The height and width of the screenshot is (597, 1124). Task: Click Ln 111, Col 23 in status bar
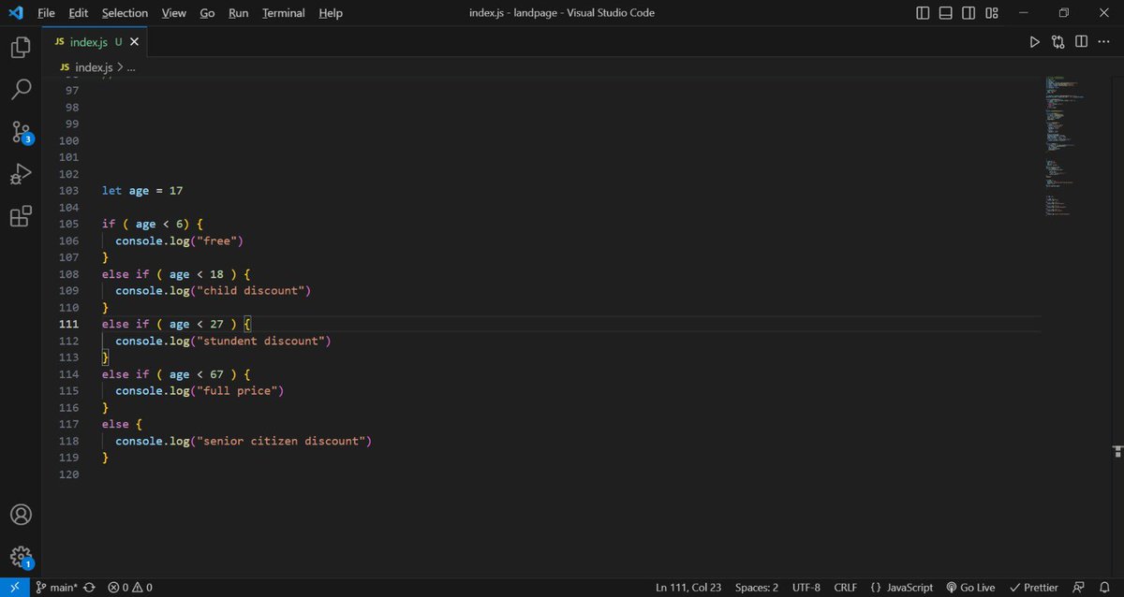(x=688, y=588)
